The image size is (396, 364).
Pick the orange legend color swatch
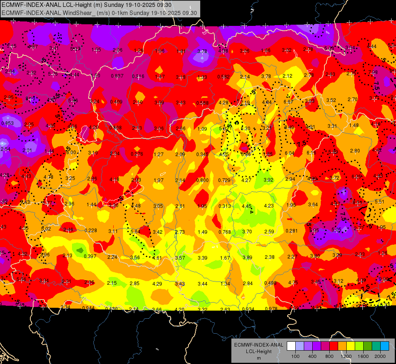point(342,346)
